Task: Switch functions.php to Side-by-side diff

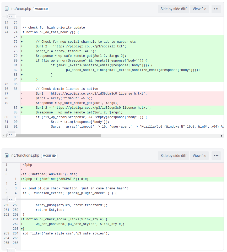Action: click(x=173, y=156)
